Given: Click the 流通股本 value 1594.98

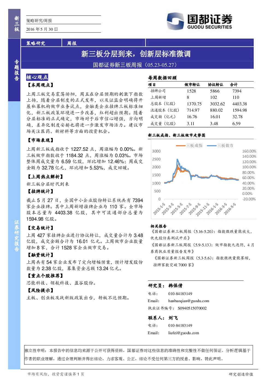Looking at the screenshot, I should (x=240, y=110).
